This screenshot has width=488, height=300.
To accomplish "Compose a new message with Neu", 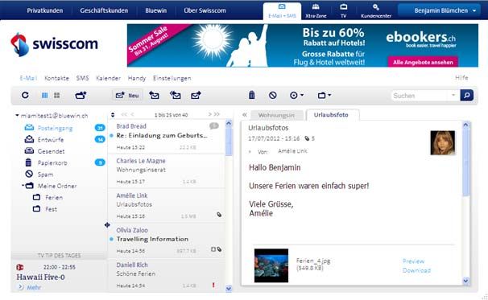I will click(x=127, y=95).
